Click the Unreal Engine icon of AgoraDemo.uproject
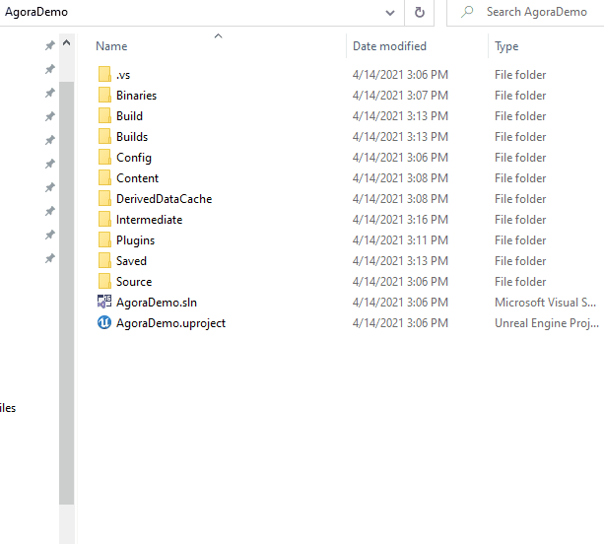Screen dimensions: 604x544 104,322
